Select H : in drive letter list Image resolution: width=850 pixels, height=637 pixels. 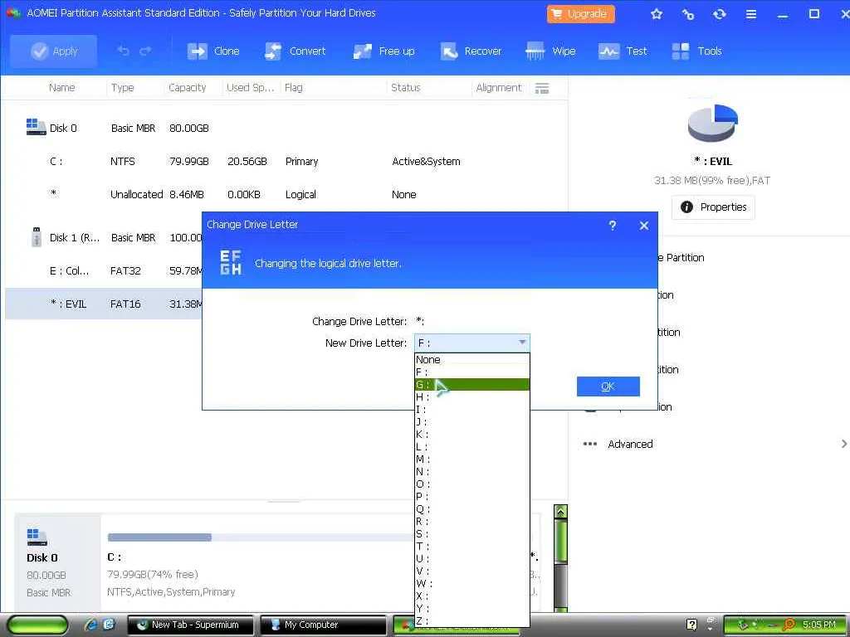(471, 397)
